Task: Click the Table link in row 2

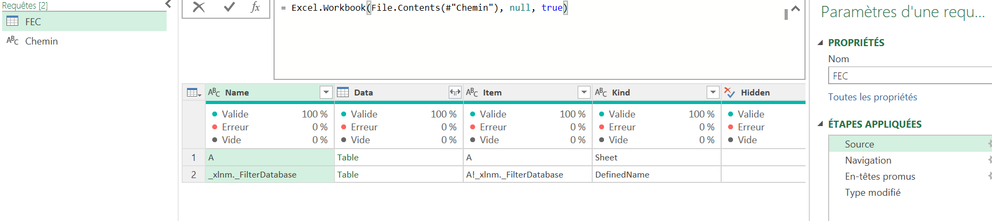Action: (348, 174)
